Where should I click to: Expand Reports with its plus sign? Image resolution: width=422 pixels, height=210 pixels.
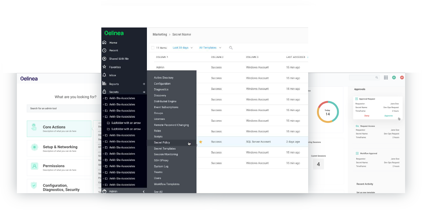point(144,84)
